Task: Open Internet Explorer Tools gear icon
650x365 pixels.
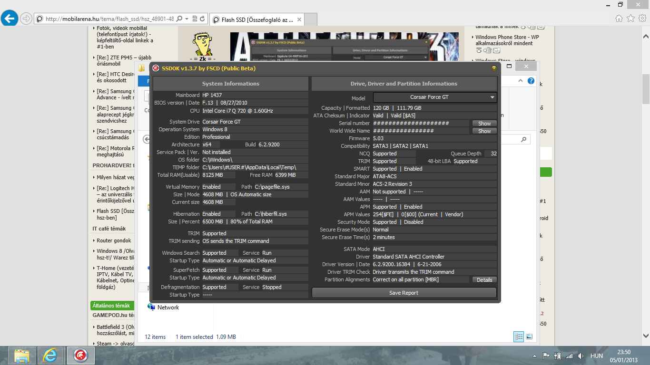Action: pos(642,19)
